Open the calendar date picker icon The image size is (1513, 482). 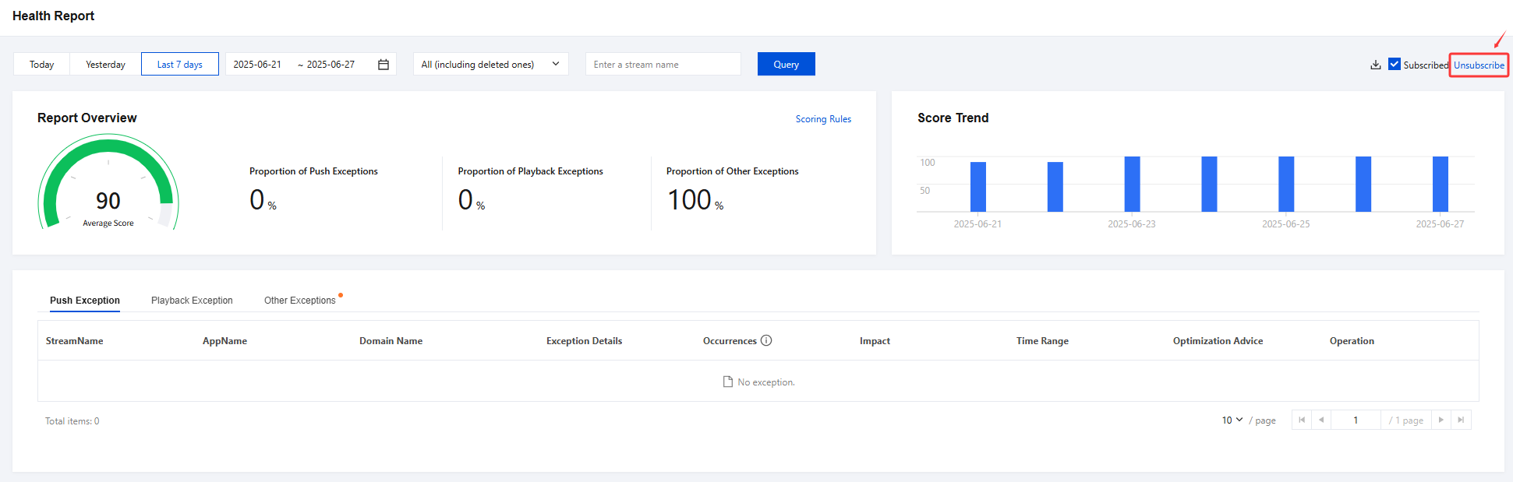tap(384, 65)
